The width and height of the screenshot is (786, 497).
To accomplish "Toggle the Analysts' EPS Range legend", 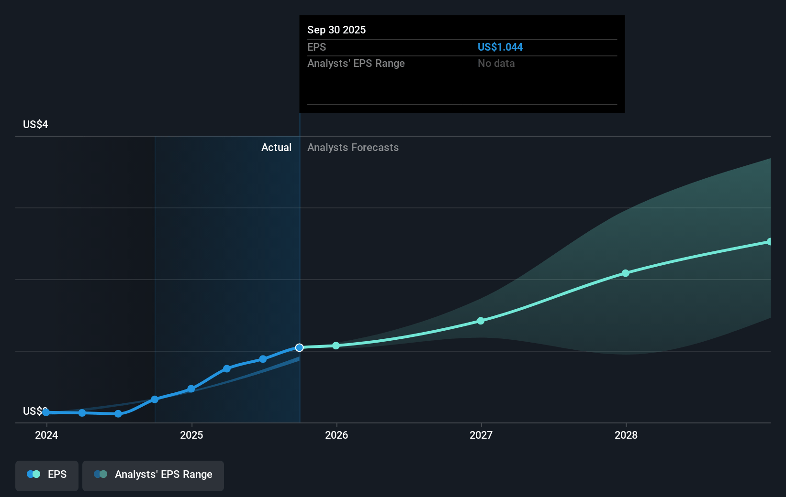I will (x=153, y=475).
